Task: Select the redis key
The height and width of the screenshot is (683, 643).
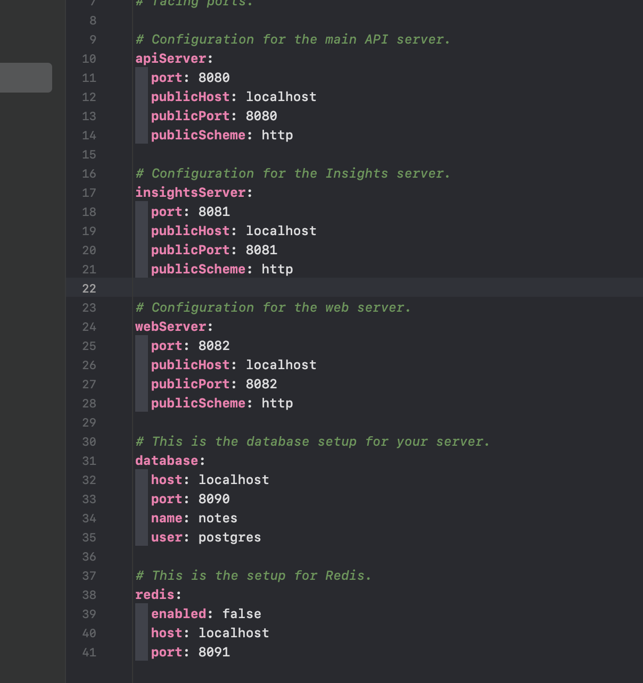Action: click(x=155, y=595)
